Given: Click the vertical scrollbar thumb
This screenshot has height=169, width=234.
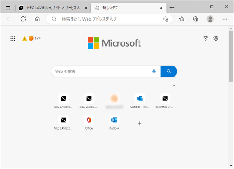Looking at the screenshot, I should 231,56.
